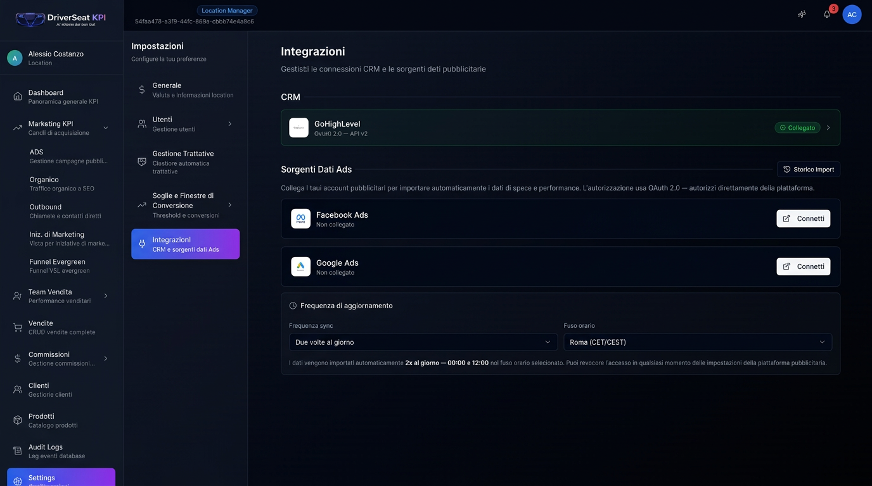The width and height of the screenshot is (872, 486).
Task: Click the notification bell icon
Action: [827, 15]
